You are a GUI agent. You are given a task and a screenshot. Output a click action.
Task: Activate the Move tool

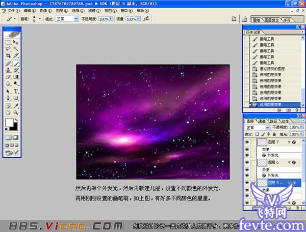pyautogui.click(x=16, y=42)
